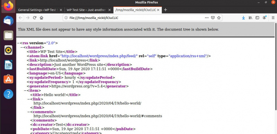The image size is (277, 134).
Task: Show site information for this file
Action: point(66,18)
